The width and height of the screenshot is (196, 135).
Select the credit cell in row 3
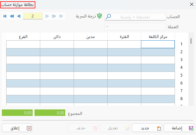click(x=57, y=60)
